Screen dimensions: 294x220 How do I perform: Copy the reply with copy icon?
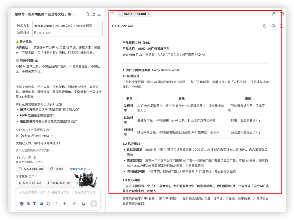(x=18, y=158)
